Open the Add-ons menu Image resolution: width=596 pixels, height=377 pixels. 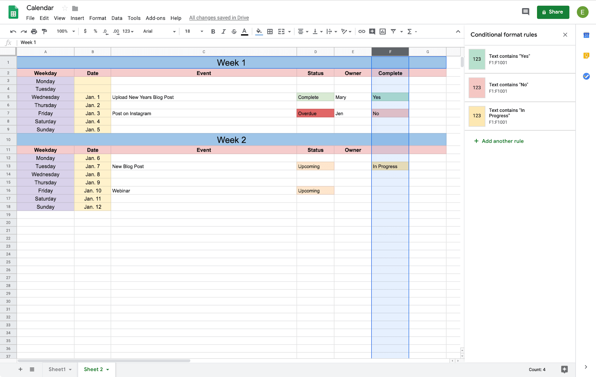pyautogui.click(x=155, y=18)
